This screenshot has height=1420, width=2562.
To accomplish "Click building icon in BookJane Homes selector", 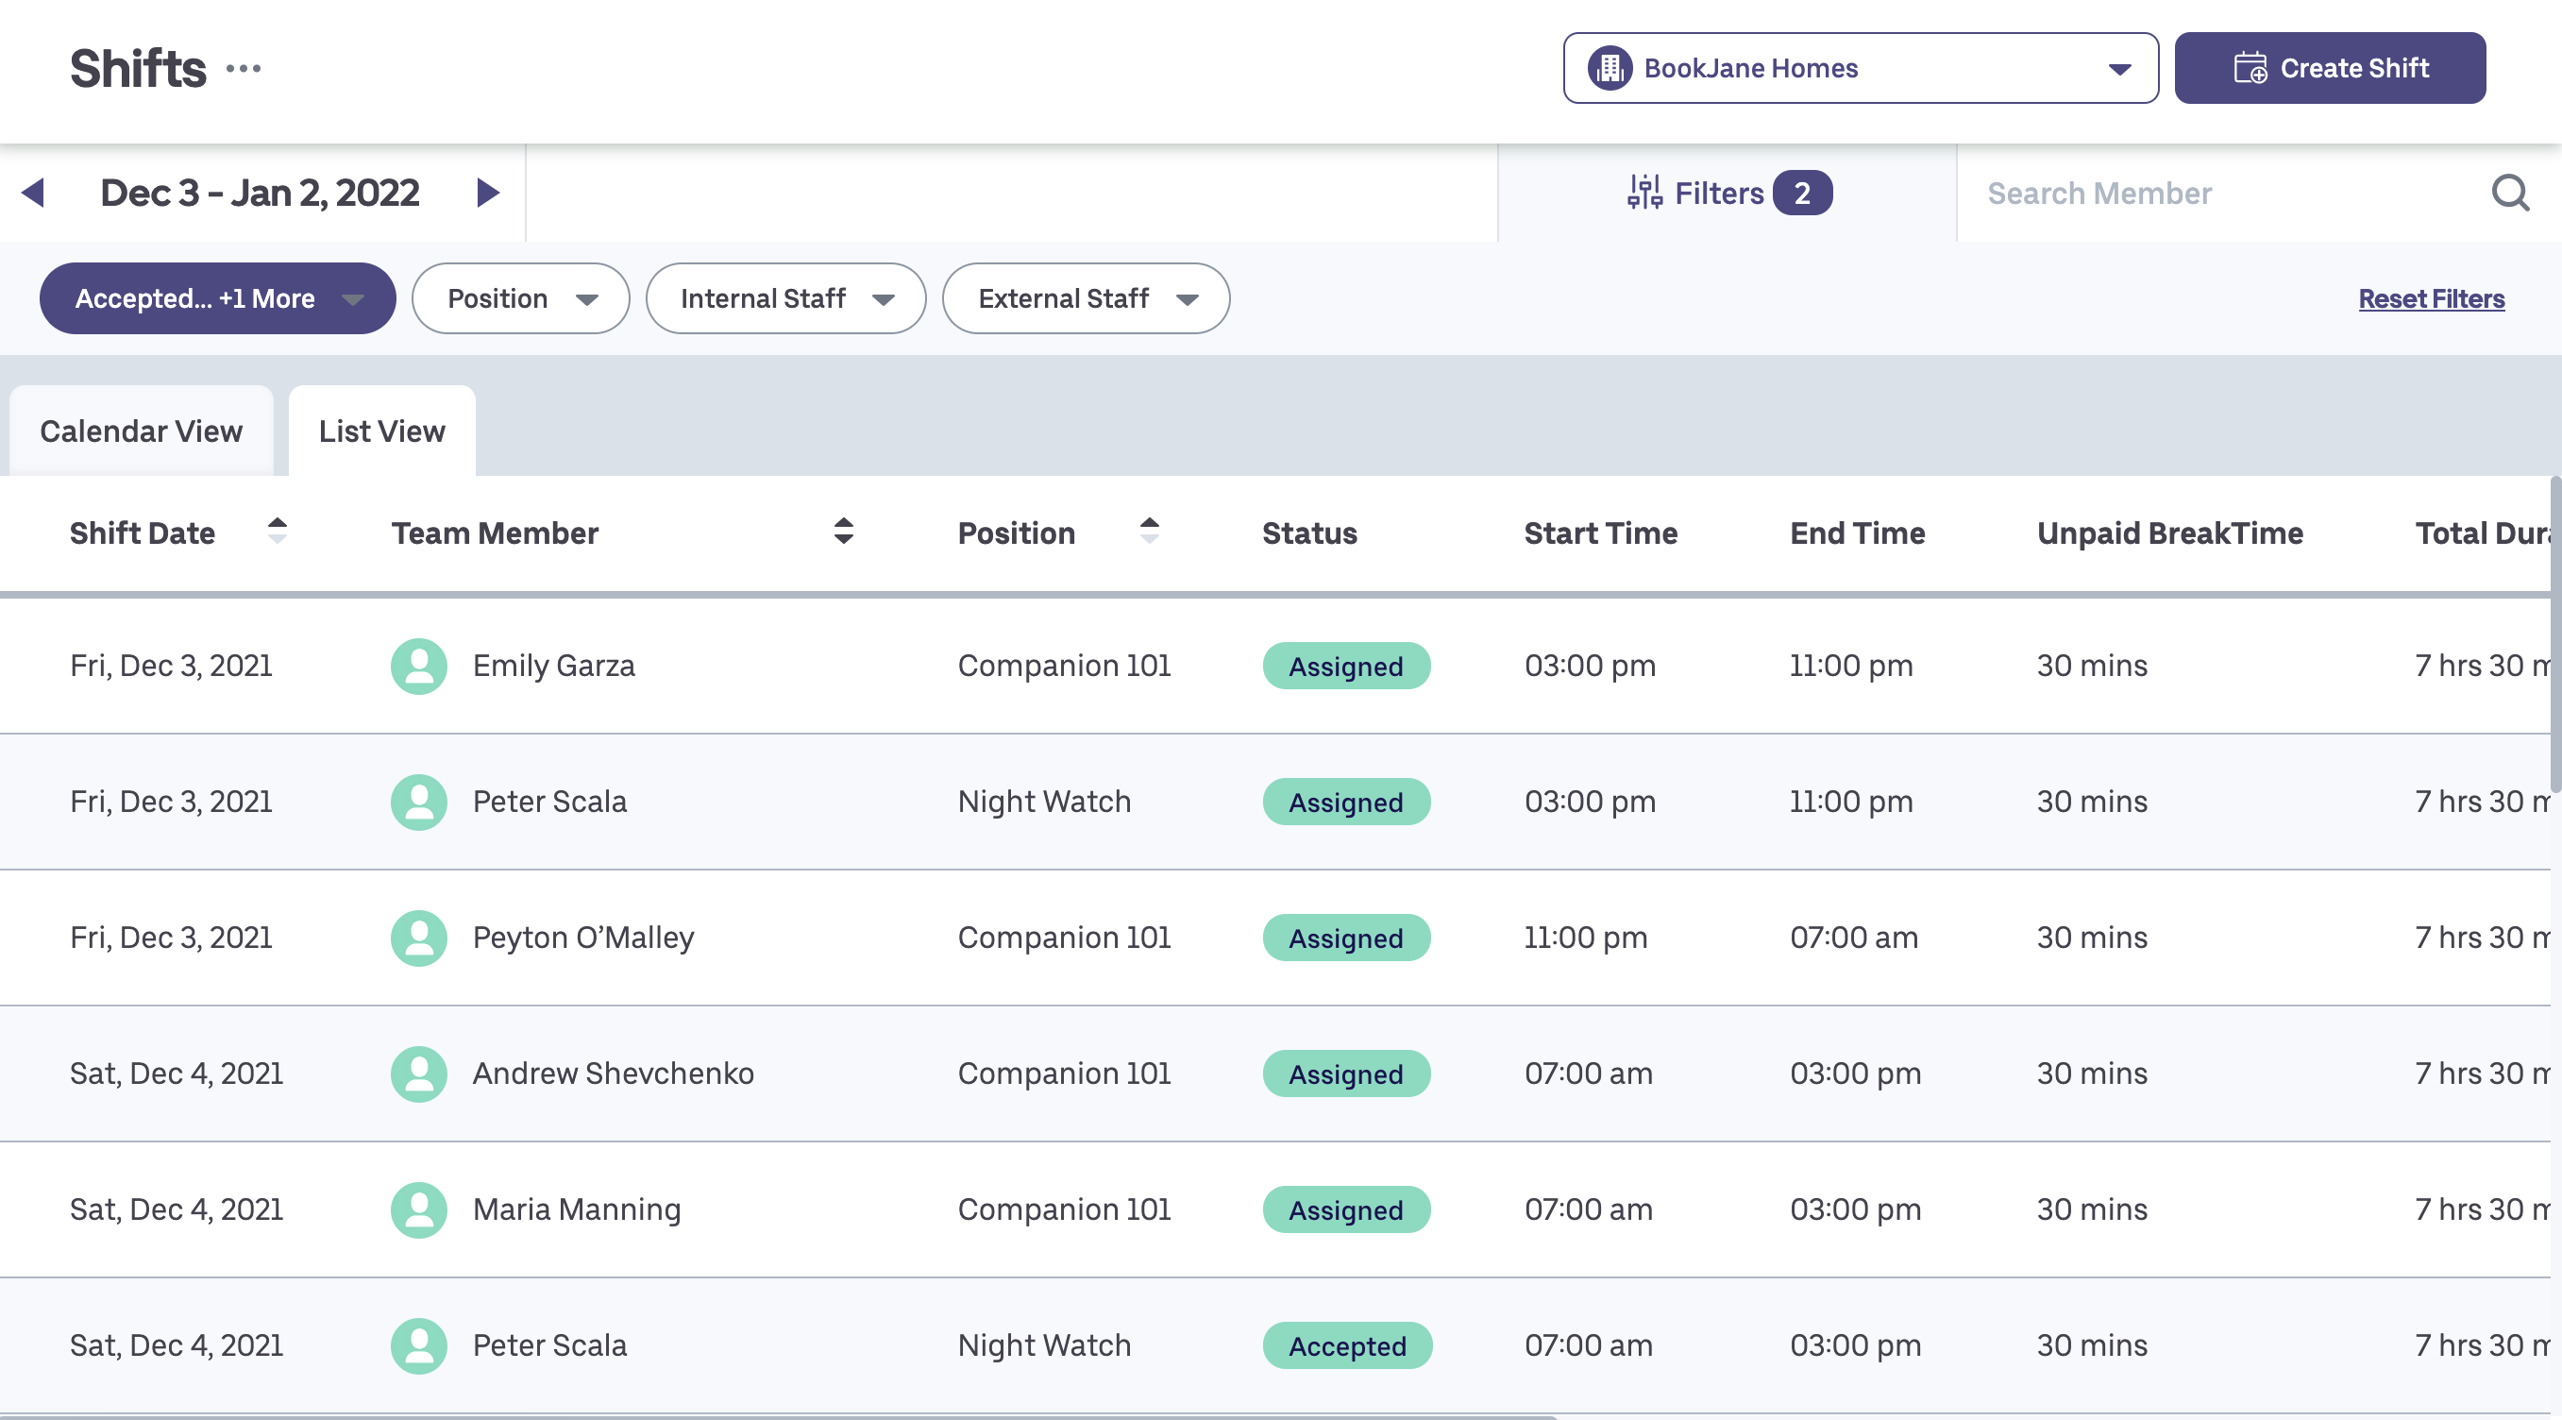I will point(1610,69).
